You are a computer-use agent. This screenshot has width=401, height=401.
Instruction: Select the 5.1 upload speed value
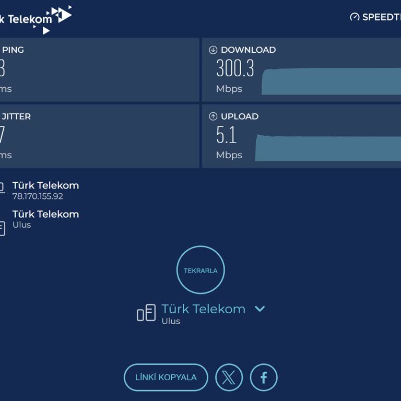(x=226, y=135)
